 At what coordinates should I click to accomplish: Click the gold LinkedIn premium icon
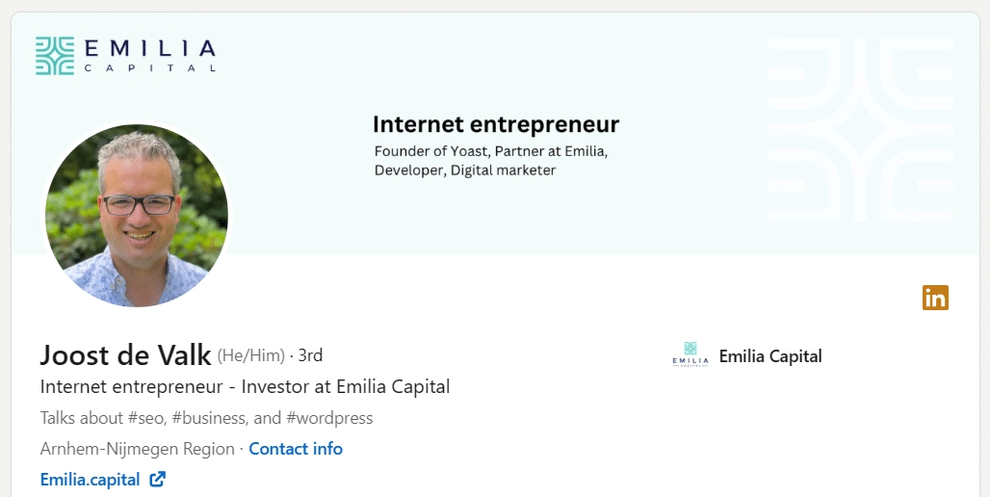click(935, 298)
